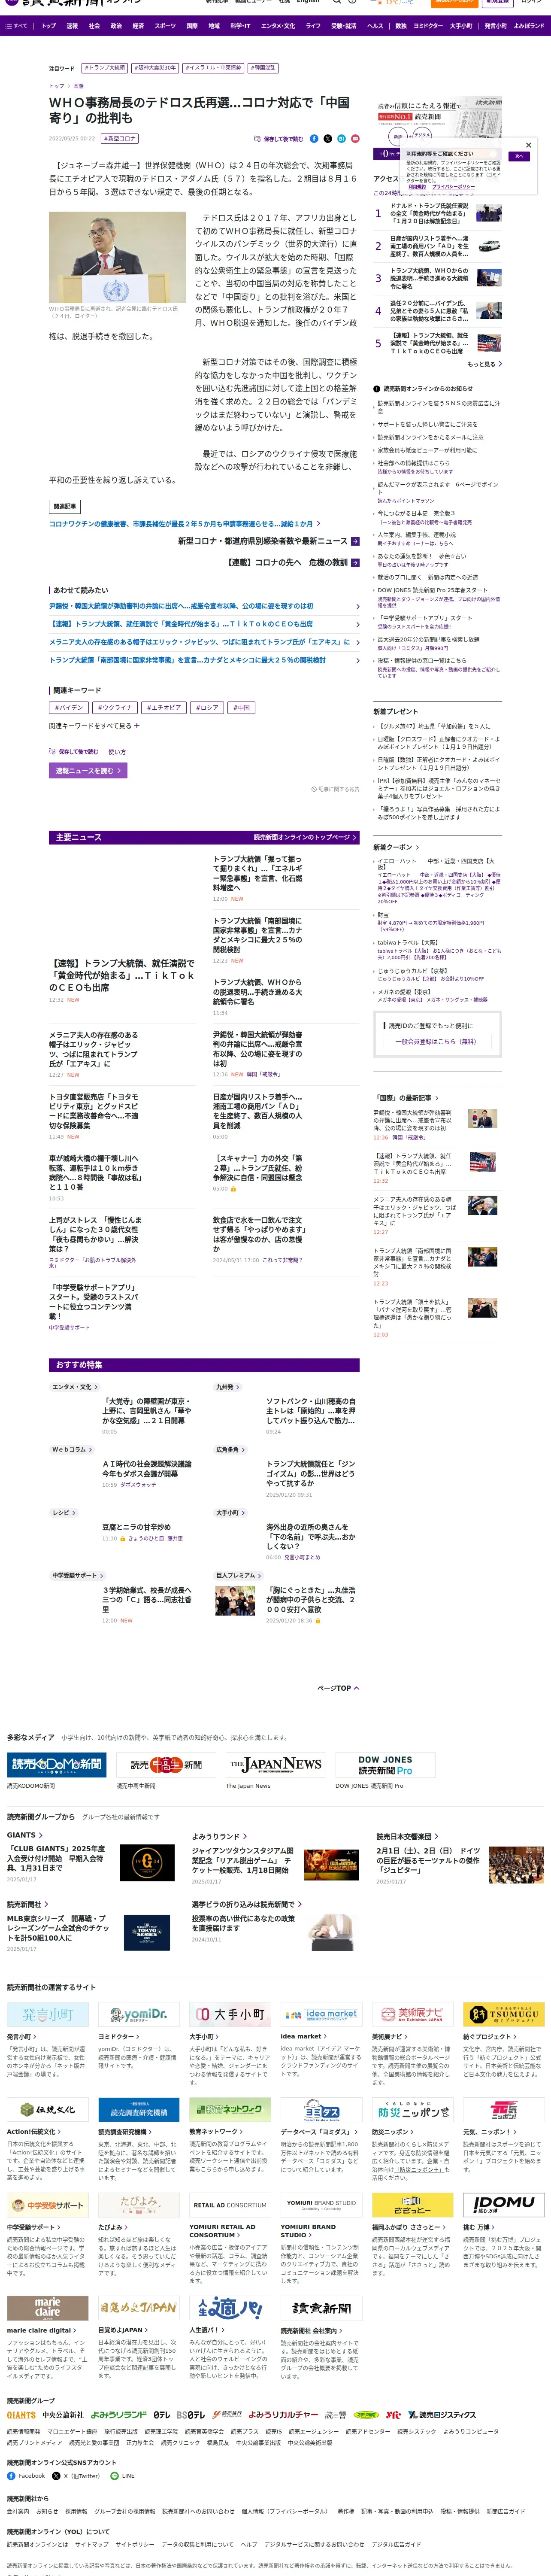Open #中国 related keyword tag
Image resolution: width=551 pixels, height=2576 pixels.
click(242, 707)
